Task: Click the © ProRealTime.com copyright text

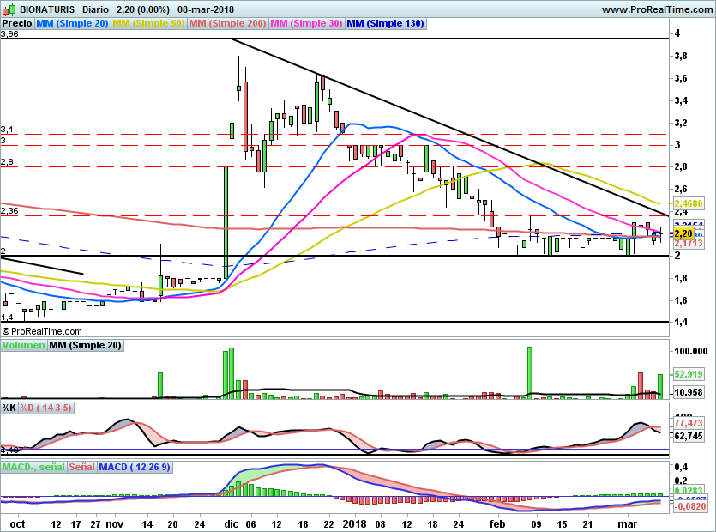Action: point(42,331)
